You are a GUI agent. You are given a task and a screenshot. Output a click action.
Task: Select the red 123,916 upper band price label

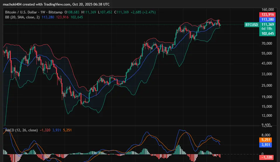click(x=267, y=15)
